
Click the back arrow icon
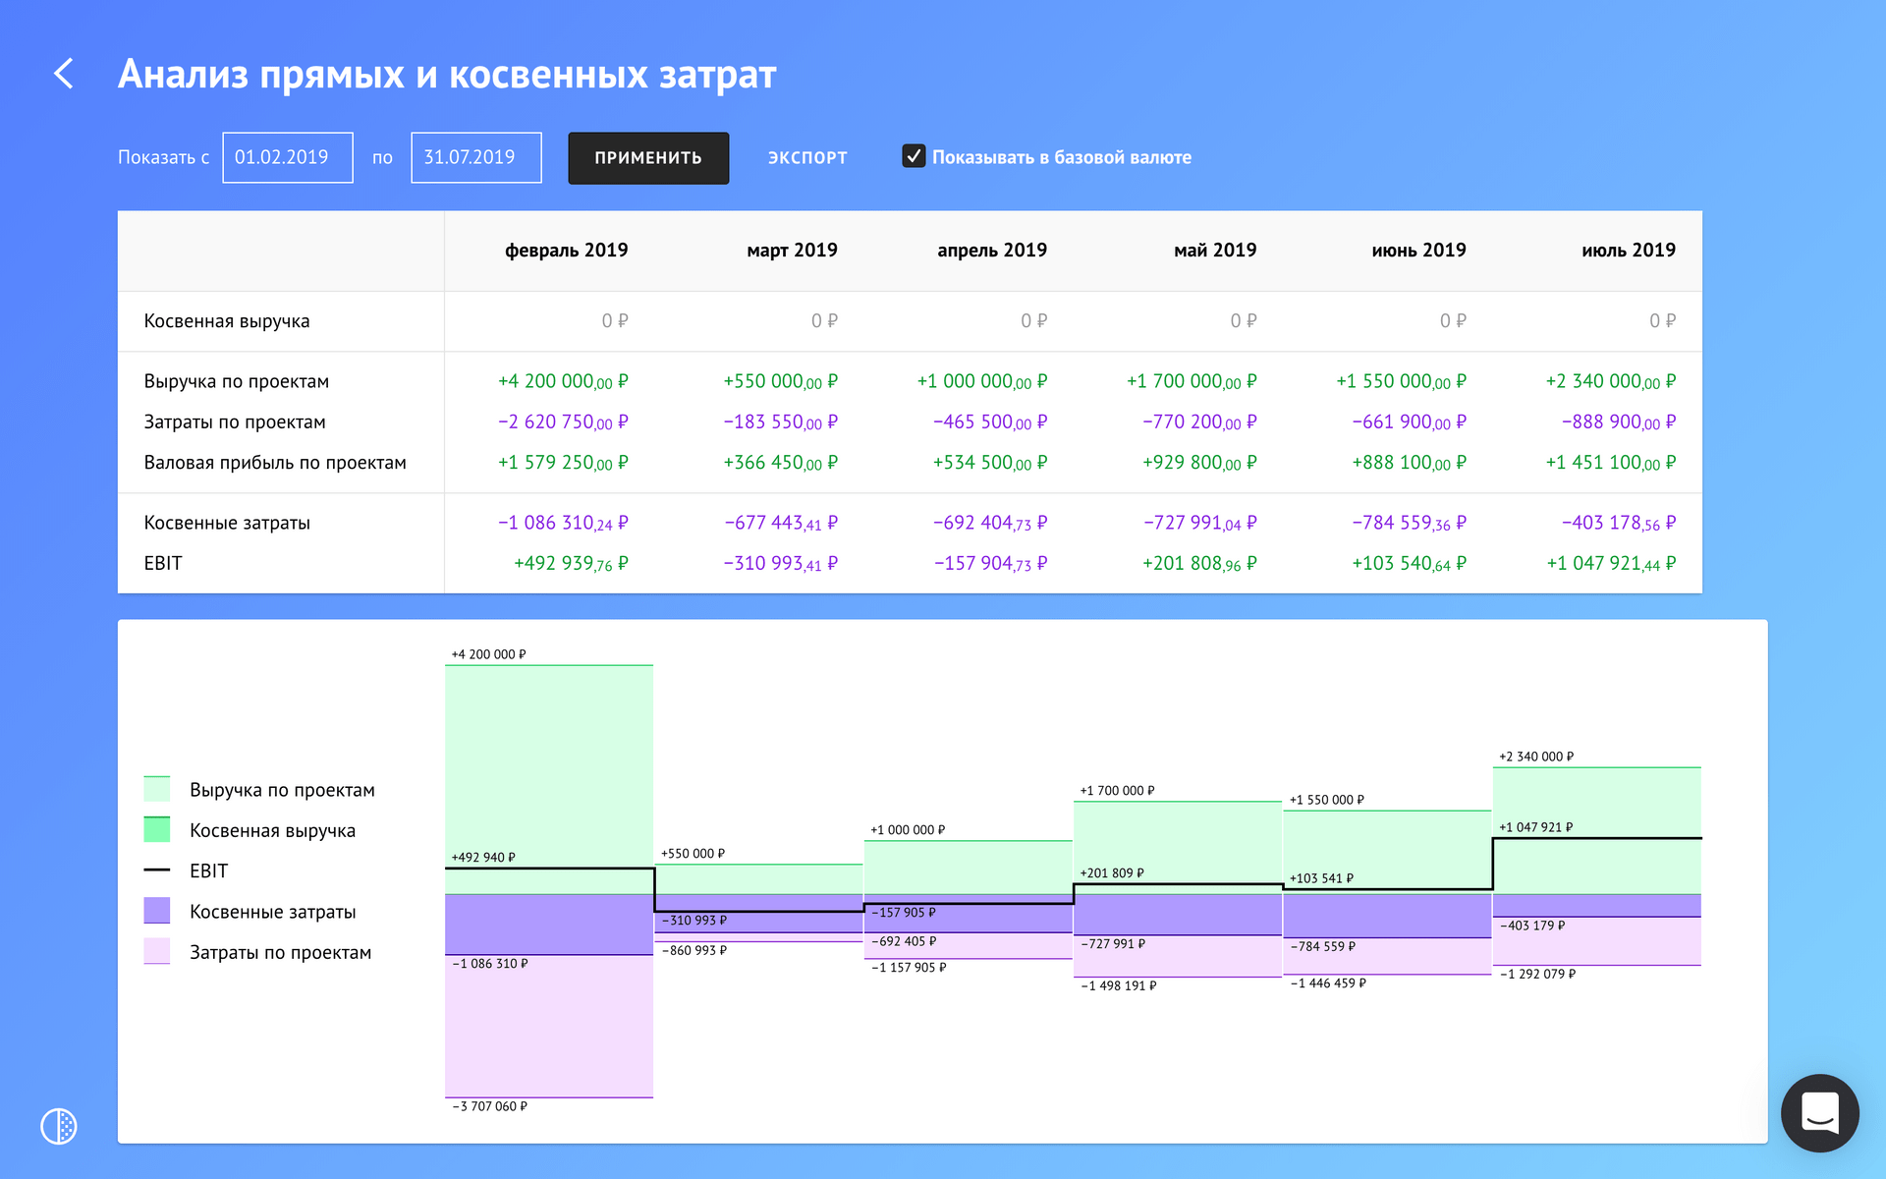64,73
